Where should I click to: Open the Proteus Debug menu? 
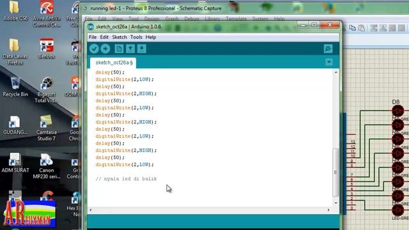click(192, 19)
